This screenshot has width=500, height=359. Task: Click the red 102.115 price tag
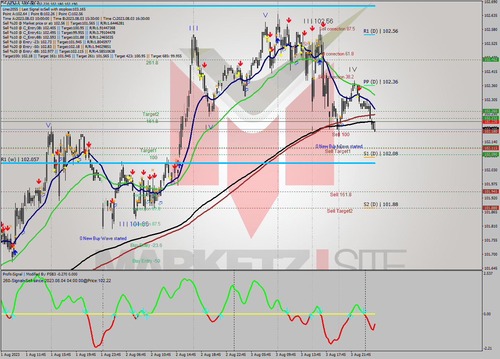click(491, 148)
